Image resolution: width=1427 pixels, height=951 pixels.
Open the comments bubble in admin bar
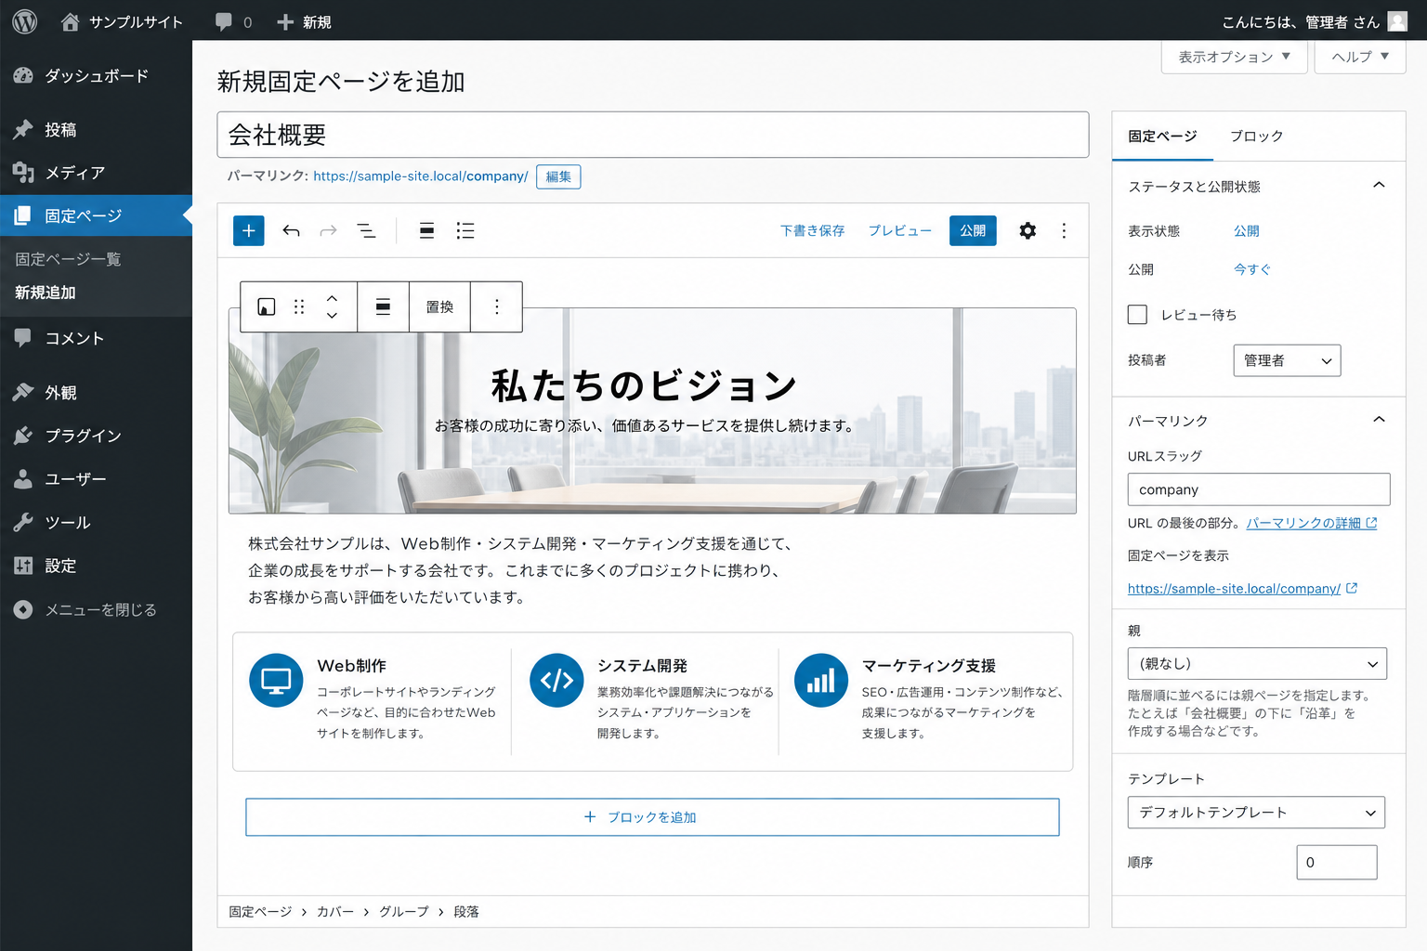233,21
